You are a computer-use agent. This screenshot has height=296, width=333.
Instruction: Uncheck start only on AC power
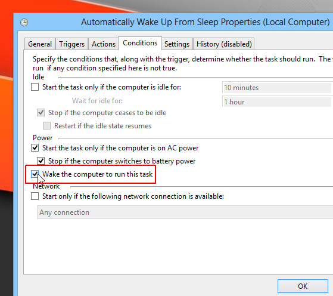35,147
